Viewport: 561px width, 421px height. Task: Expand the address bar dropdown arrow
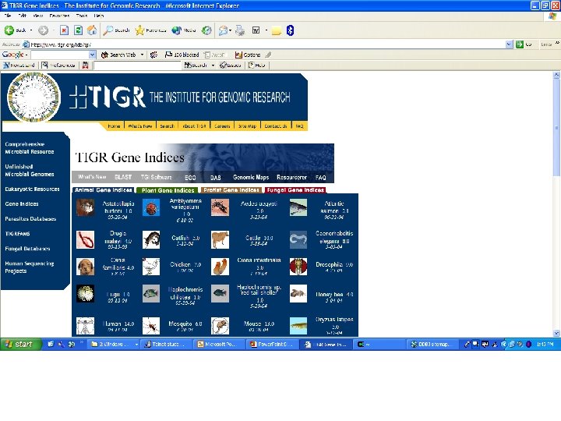pyautogui.click(x=509, y=44)
